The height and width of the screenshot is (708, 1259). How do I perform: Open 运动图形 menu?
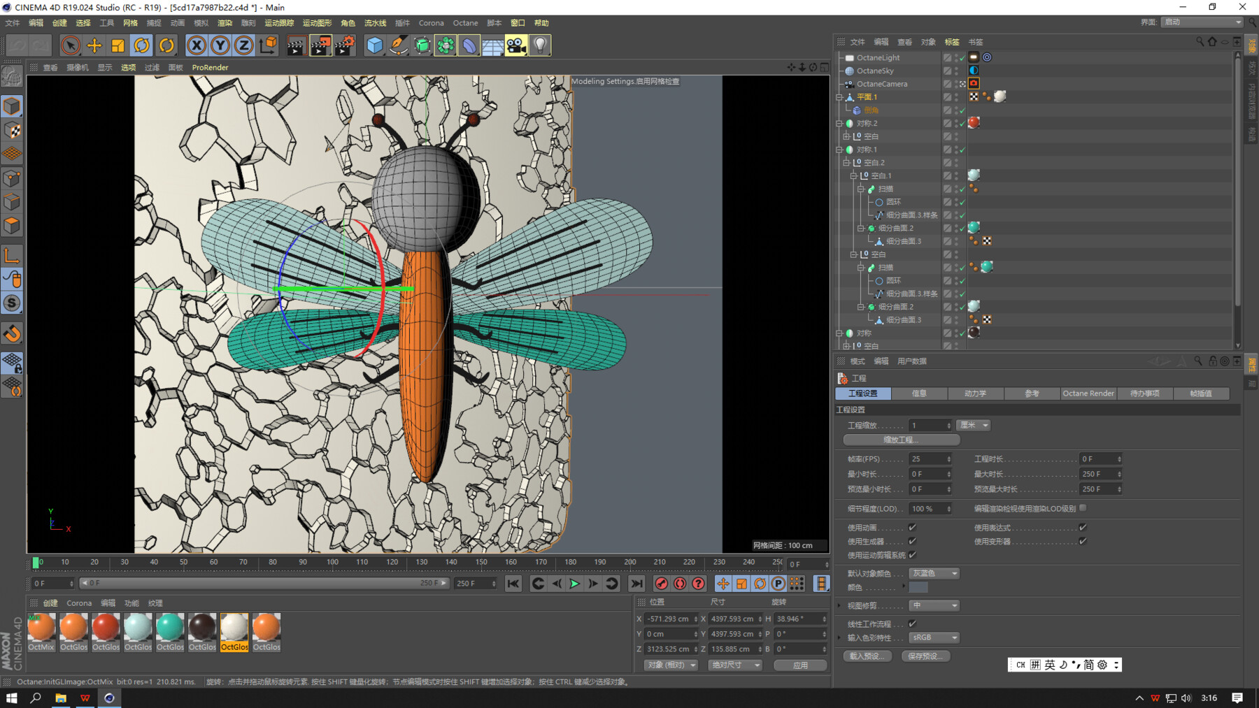tap(317, 23)
